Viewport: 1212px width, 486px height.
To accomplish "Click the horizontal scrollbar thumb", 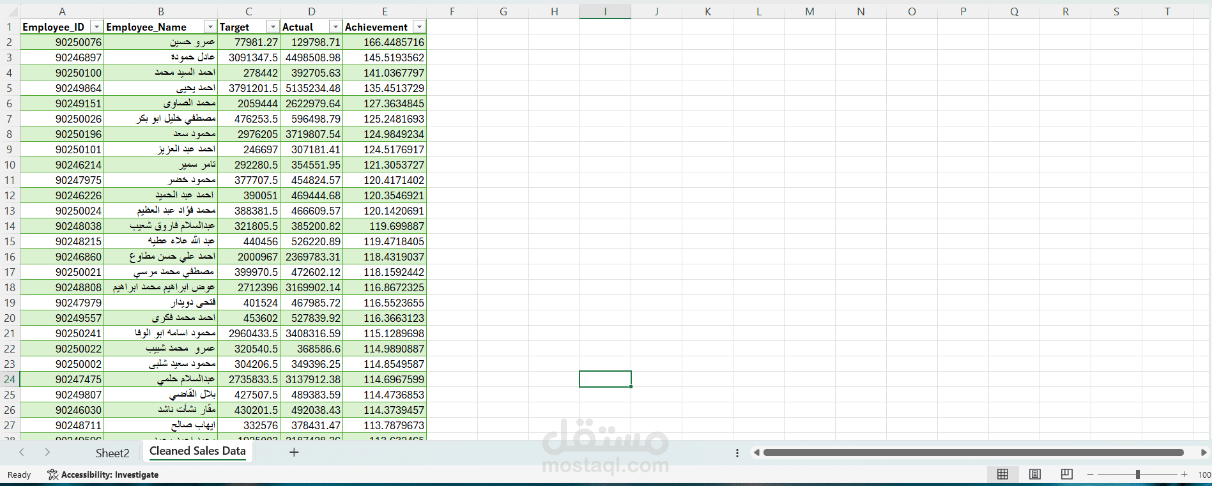I will click(x=973, y=453).
